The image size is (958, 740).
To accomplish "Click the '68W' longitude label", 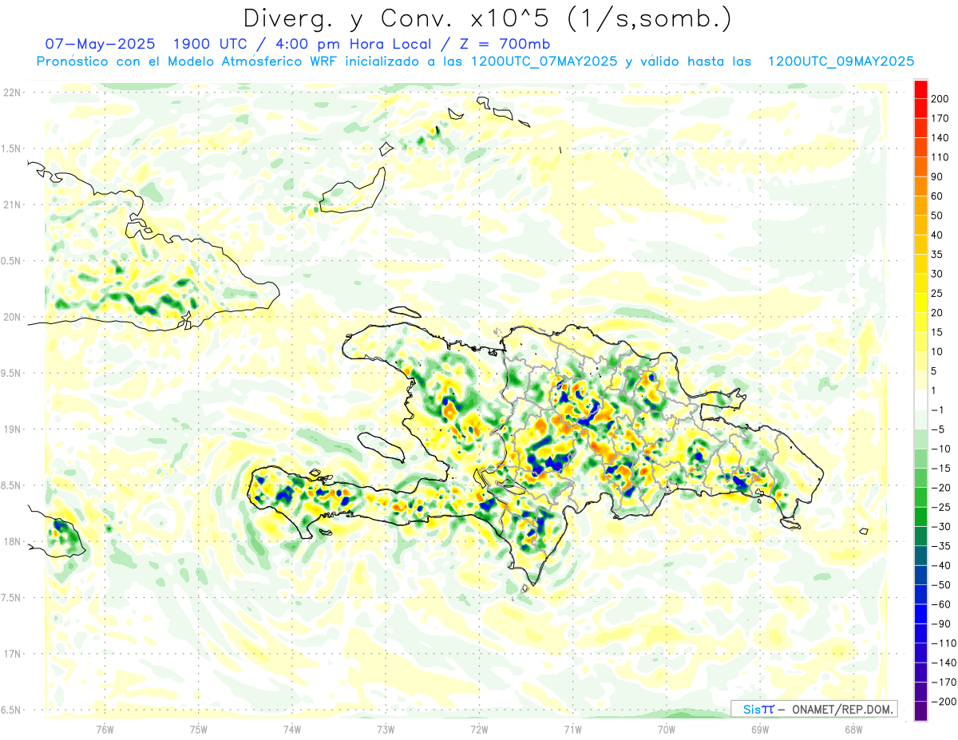I will [x=853, y=730].
